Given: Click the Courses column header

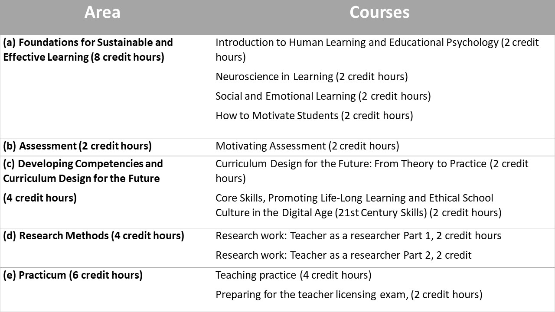Looking at the screenshot, I should (x=379, y=12).
